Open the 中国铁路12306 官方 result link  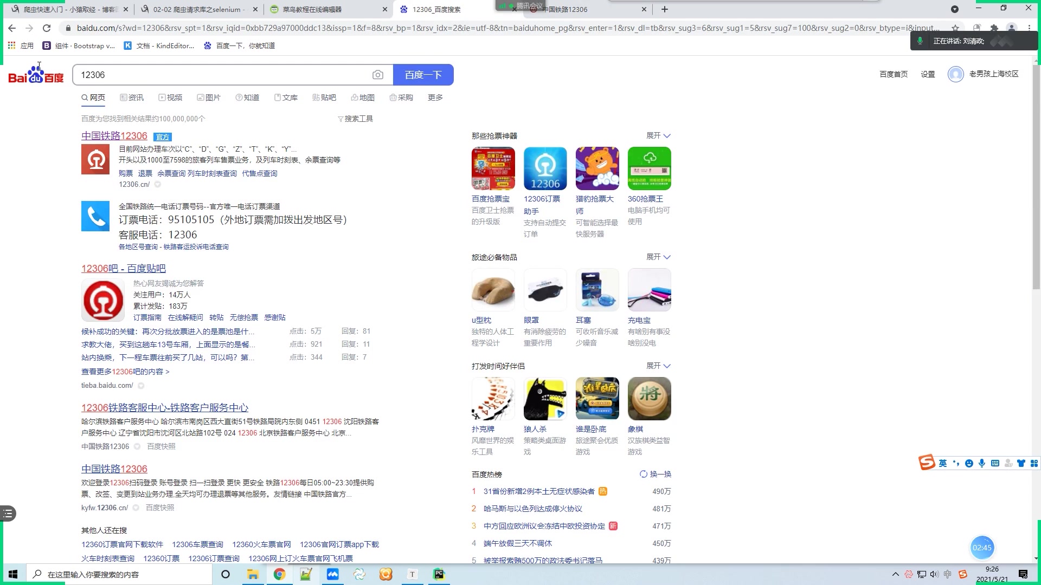coord(114,136)
